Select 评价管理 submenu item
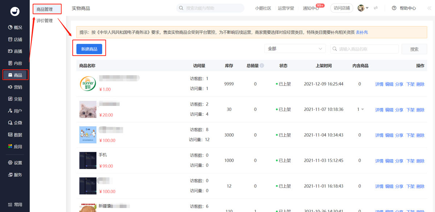The image size is (435, 212). pyautogui.click(x=45, y=21)
